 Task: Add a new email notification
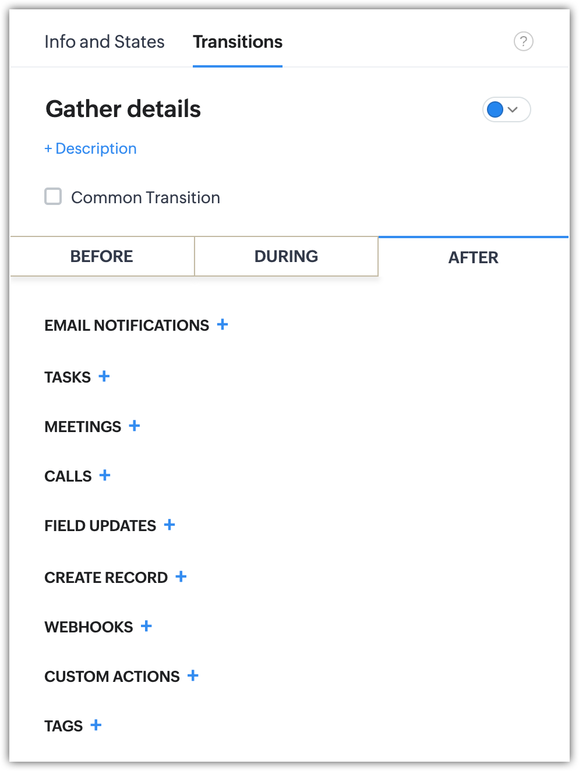tap(223, 324)
